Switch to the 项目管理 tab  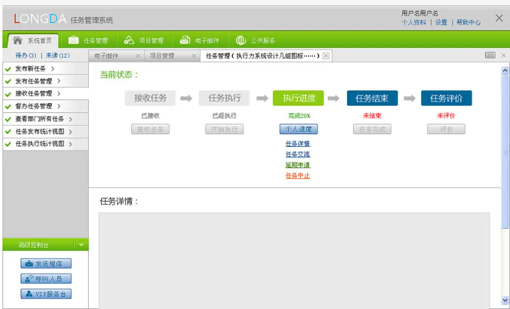pyautogui.click(x=162, y=56)
